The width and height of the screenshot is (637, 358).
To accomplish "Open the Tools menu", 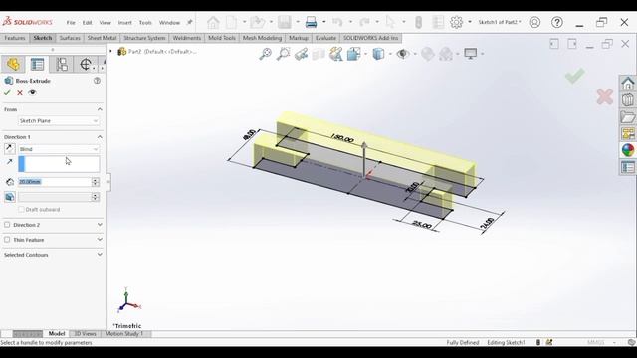I will click(145, 22).
